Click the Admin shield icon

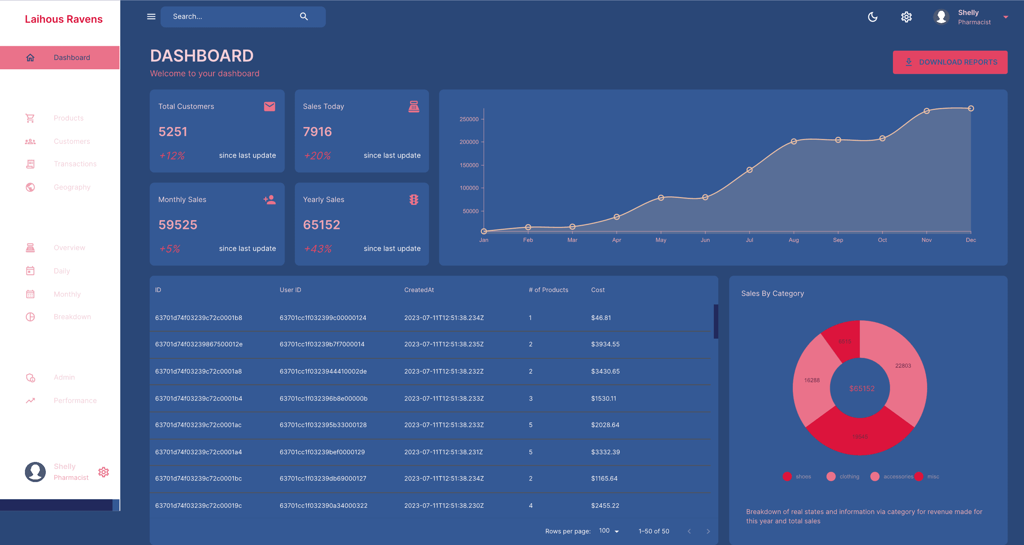tap(31, 377)
